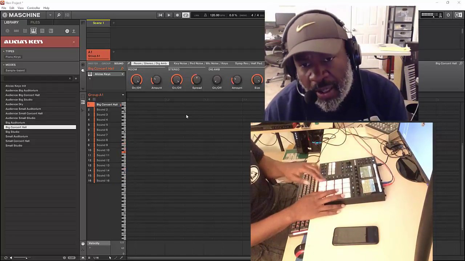Image resolution: width=465 pixels, height=261 pixels.
Task: Open the Alicias Keys plug-in keyboard icon
Action: 90,74
